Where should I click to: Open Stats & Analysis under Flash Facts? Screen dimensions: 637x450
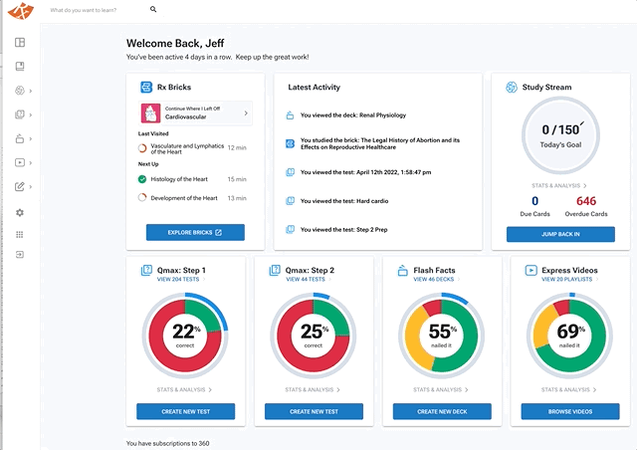tap(441, 389)
